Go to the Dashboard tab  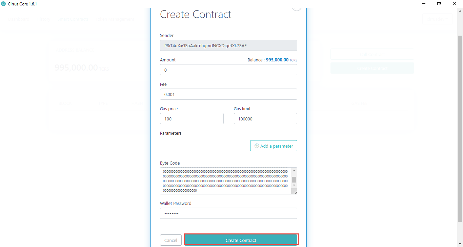pos(19,19)
